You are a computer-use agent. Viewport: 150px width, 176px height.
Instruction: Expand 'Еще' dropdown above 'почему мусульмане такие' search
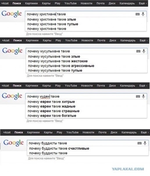[x=144, y=40]
